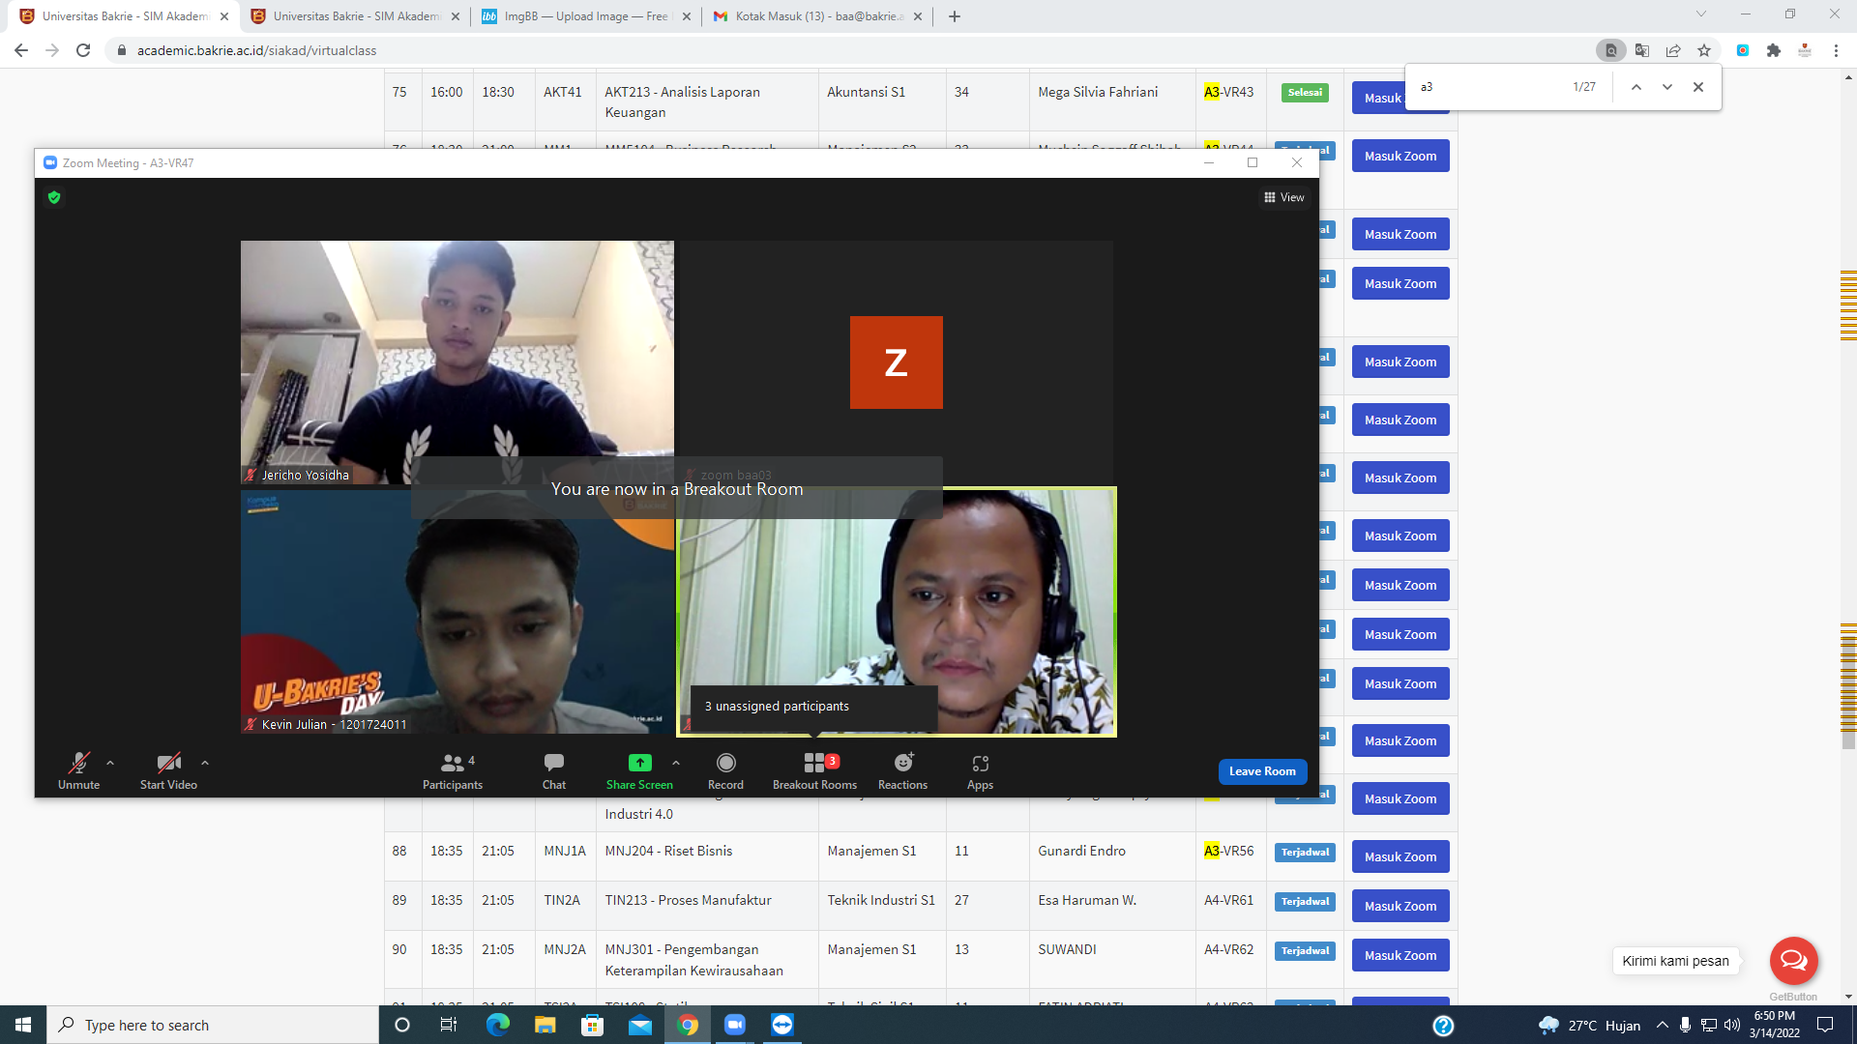
Task: Open Breakout Rooms management
Action: pyautogui.click(x=814, y=770)
